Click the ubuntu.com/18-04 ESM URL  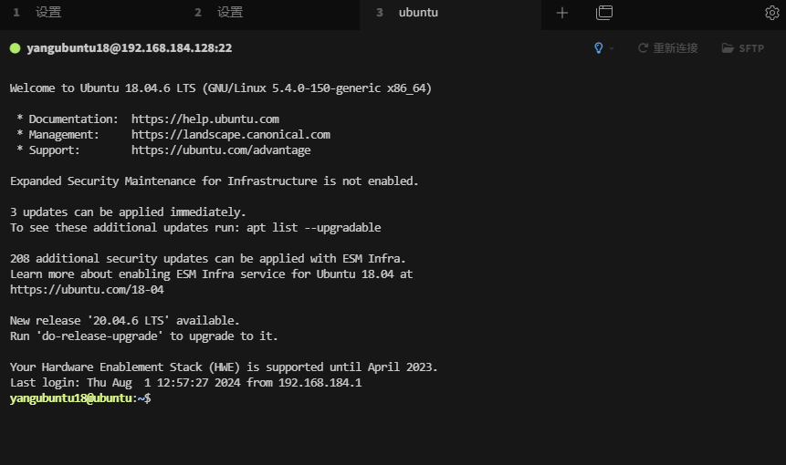87,290
